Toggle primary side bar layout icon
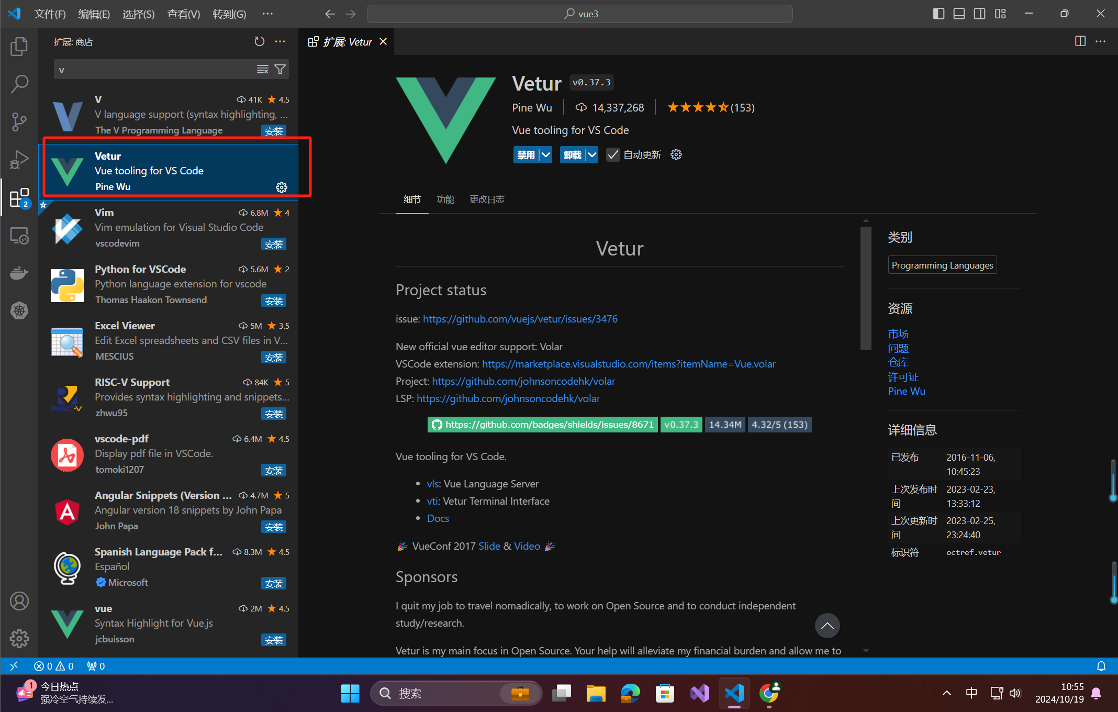Image resolution: width=1118 pixels, height=712 pixels. pyautogui.click(x=938, y=14)
